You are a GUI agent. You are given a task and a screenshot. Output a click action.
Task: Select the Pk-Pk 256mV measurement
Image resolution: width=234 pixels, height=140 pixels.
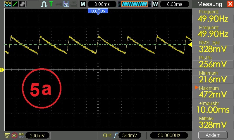[x=213, y=62]
